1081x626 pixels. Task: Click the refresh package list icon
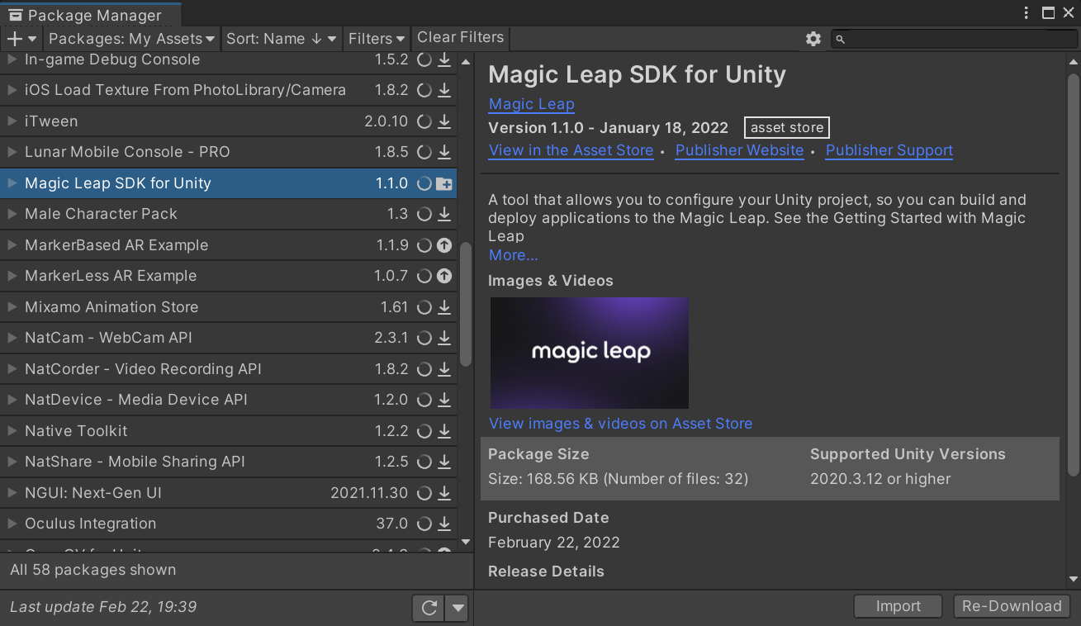click(x=429, y=608)
